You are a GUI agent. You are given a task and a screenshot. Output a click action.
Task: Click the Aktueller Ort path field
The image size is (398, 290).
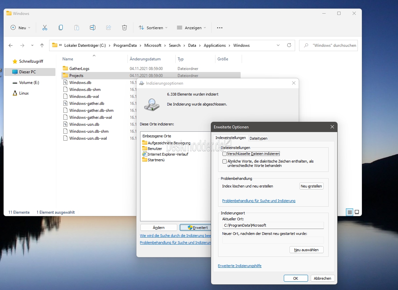tap(273, 225)
